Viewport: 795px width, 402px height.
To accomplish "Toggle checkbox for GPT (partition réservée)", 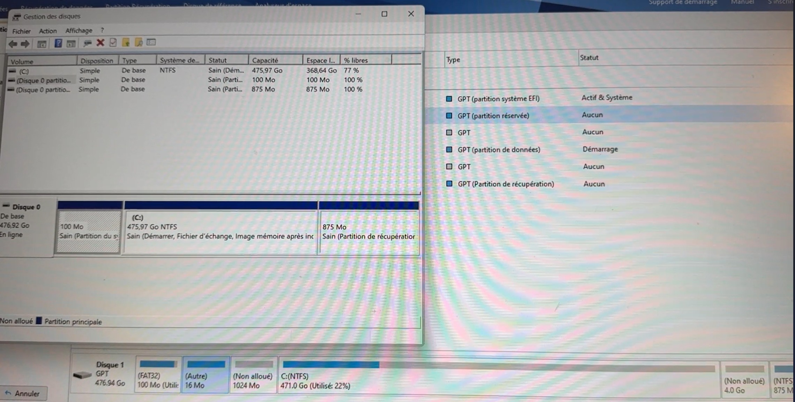I will (449, 116).
